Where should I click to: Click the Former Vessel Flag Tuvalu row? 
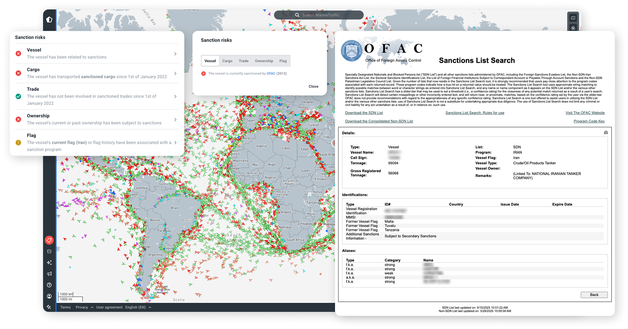[475, 226]
